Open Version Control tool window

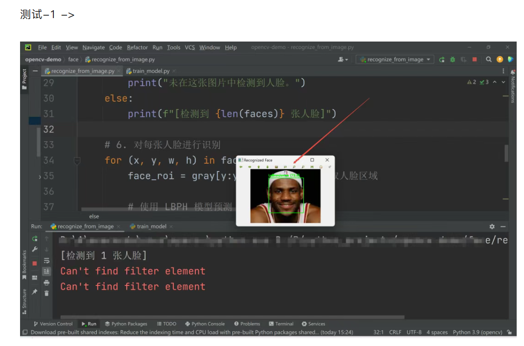[x=53, y=324]
